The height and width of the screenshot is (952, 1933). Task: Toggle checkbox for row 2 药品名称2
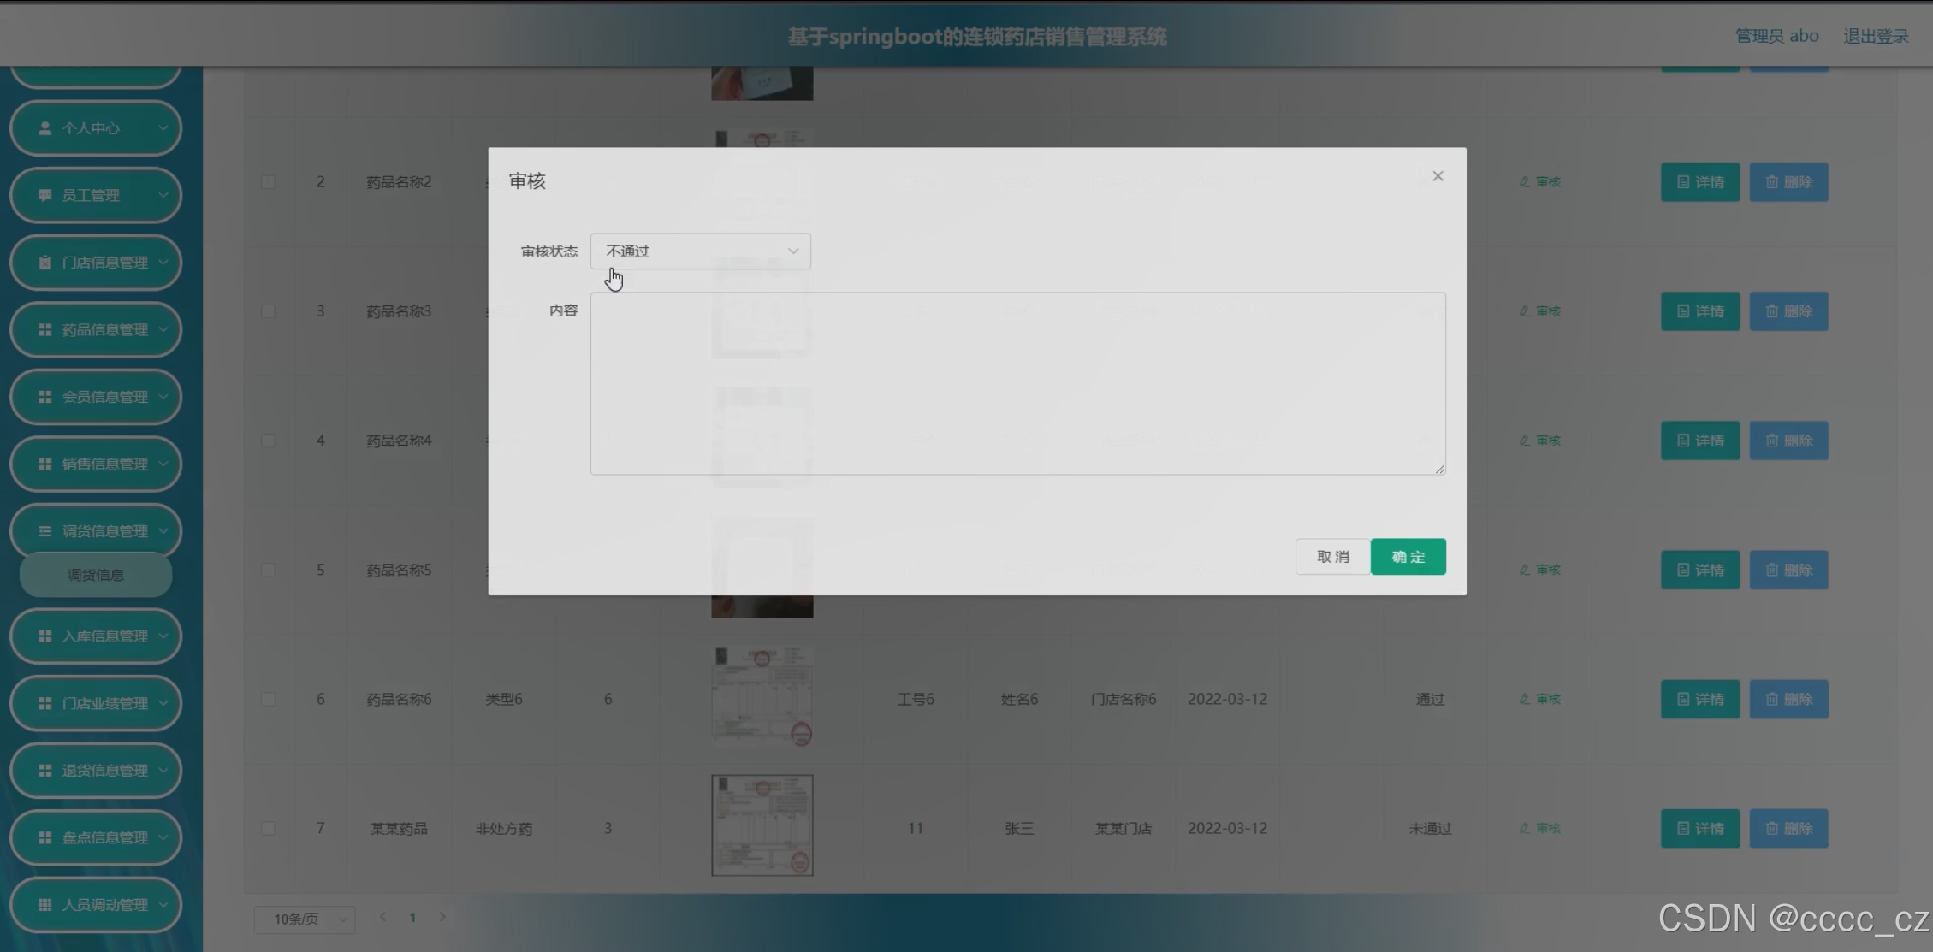(x=268, y=182)
